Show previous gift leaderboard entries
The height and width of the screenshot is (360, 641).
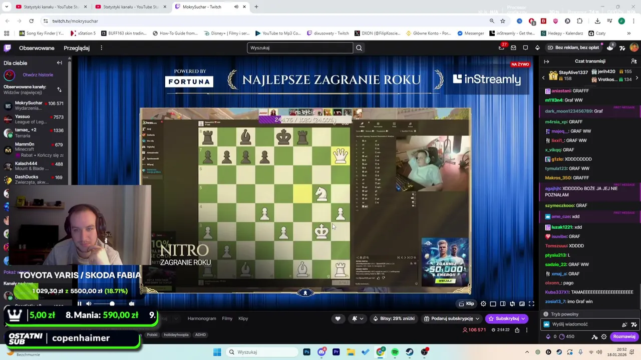pyautogui.click(x=543, y=78)
